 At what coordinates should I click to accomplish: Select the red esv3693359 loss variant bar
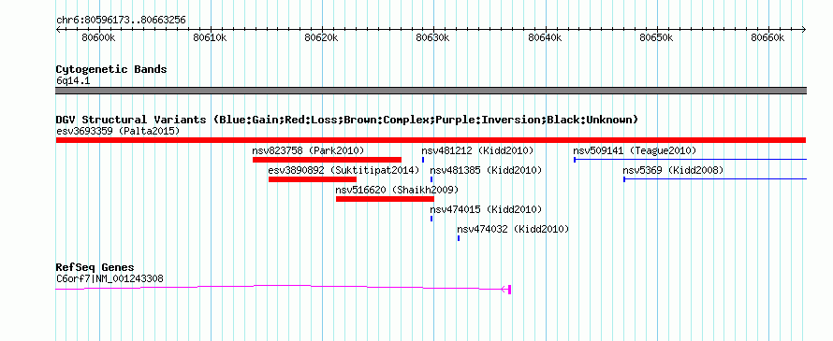pos(431,140)
